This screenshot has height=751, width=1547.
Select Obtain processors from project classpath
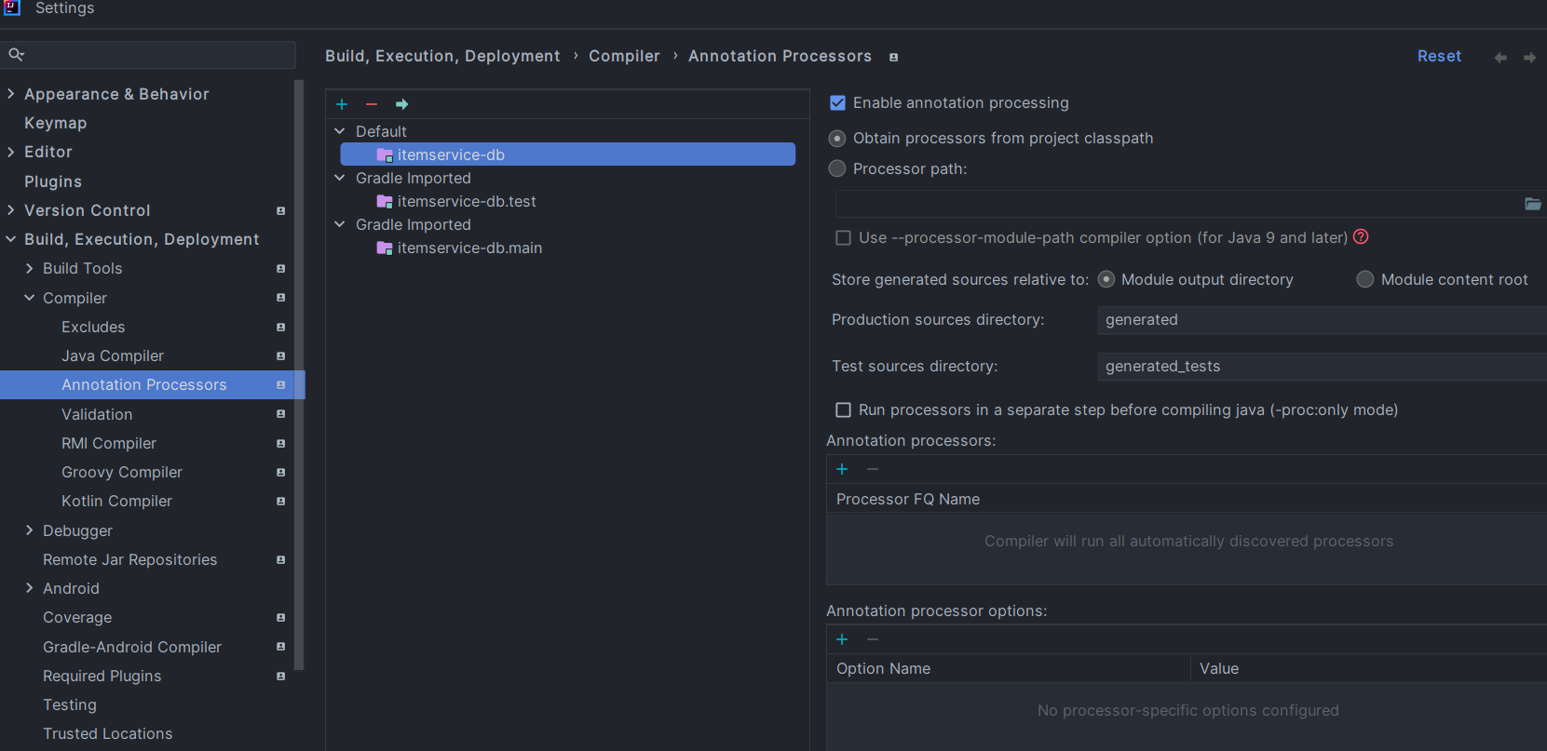(837, 139)
